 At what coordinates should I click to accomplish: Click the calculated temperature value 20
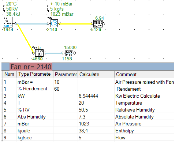(x=81, y=103)
